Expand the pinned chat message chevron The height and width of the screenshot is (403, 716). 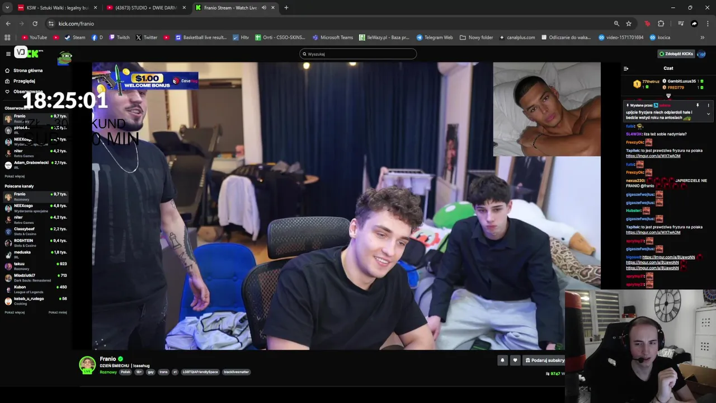click(708, 114)
